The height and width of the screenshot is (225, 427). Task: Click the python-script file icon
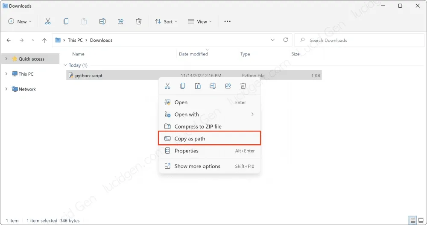[x=71, y=76]
